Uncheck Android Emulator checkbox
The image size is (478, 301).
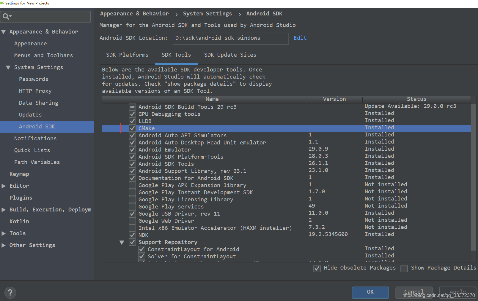(x=133, y=149)
